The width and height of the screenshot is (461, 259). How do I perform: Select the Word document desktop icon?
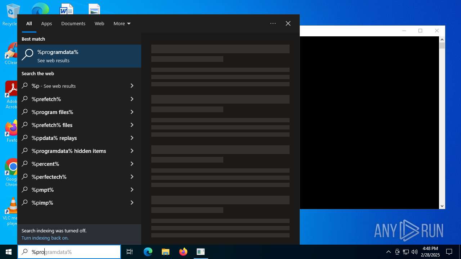(x=67, y=9)
